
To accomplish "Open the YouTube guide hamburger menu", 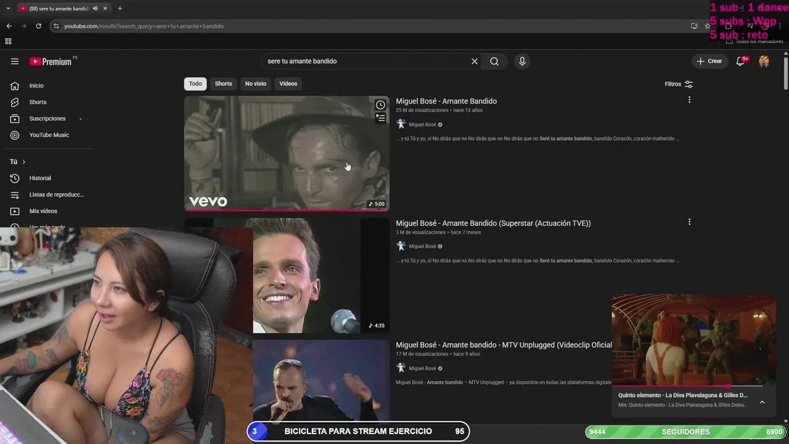I will (x=15, y=61).
